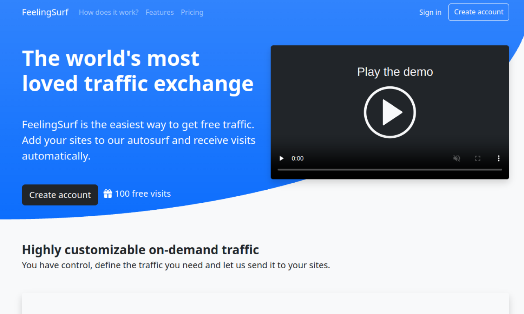Open the 'How does it work?' menu item

pos(108,12)
